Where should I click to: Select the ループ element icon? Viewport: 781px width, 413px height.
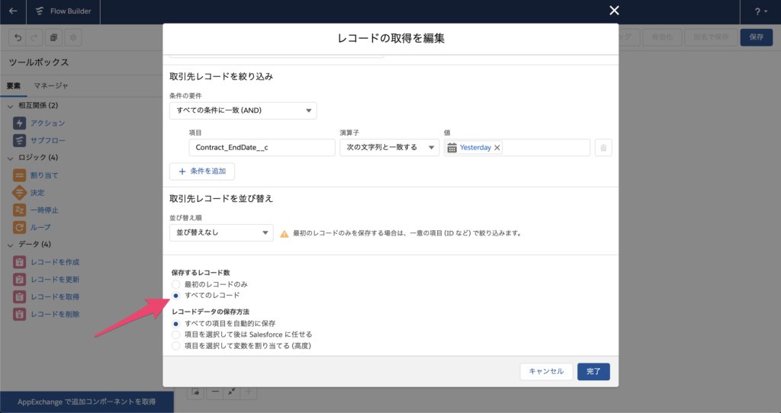(19, 227)
